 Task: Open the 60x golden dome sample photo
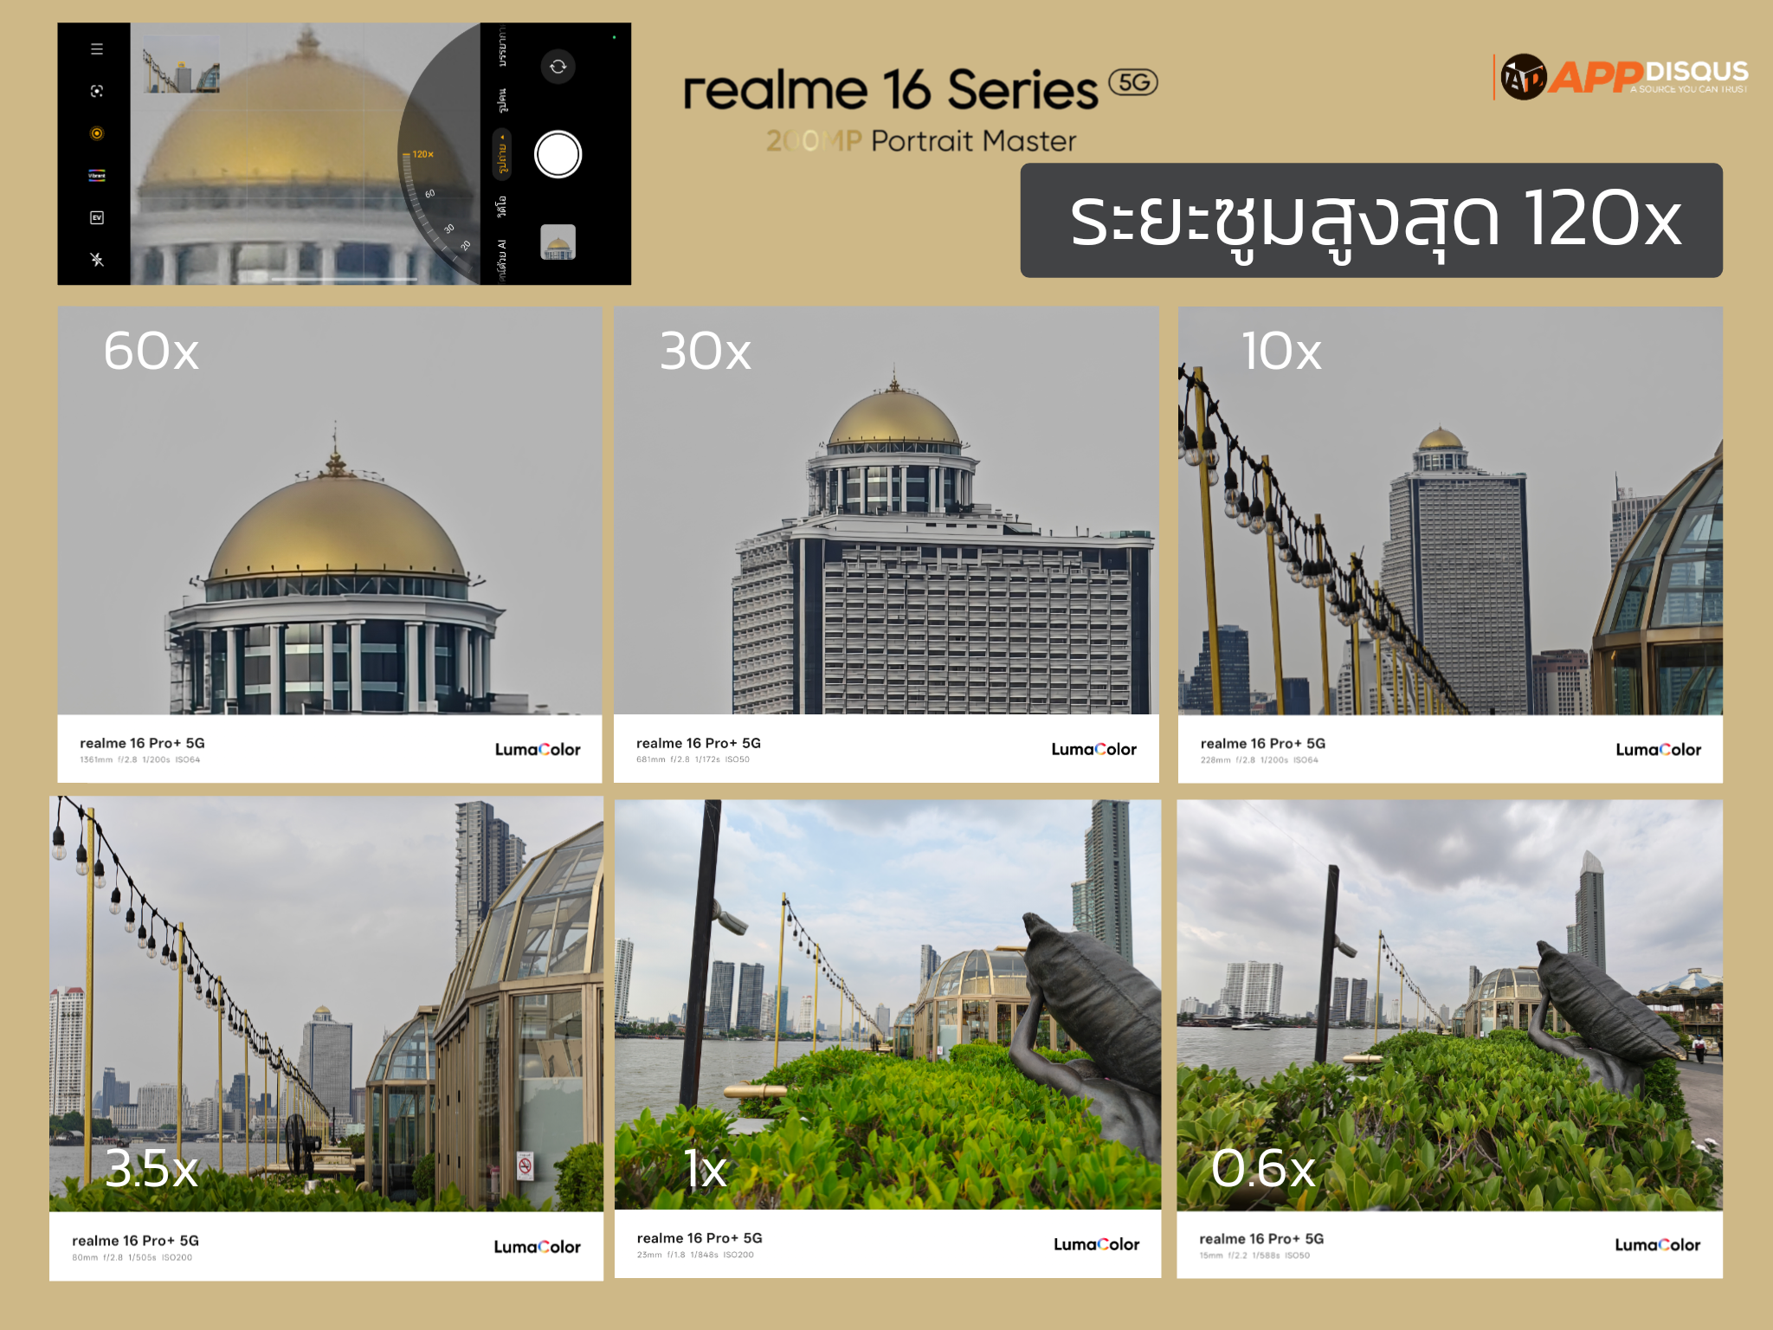click(x=330, y=511)
